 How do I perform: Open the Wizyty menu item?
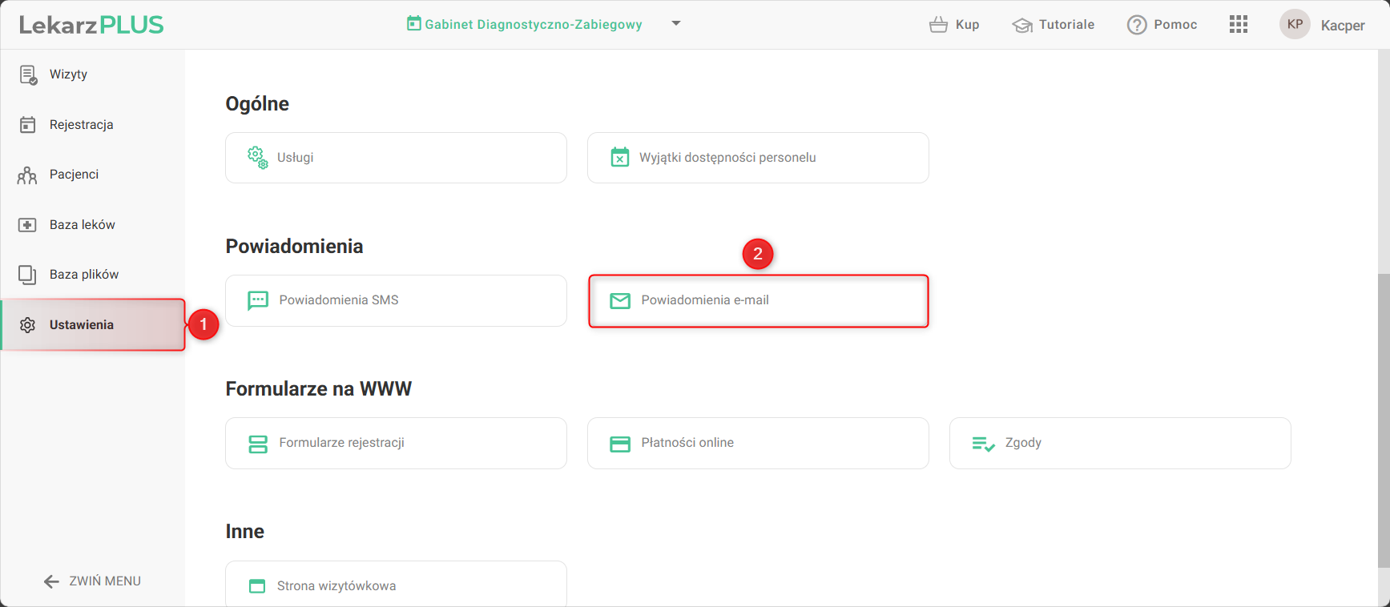[68, 74]
